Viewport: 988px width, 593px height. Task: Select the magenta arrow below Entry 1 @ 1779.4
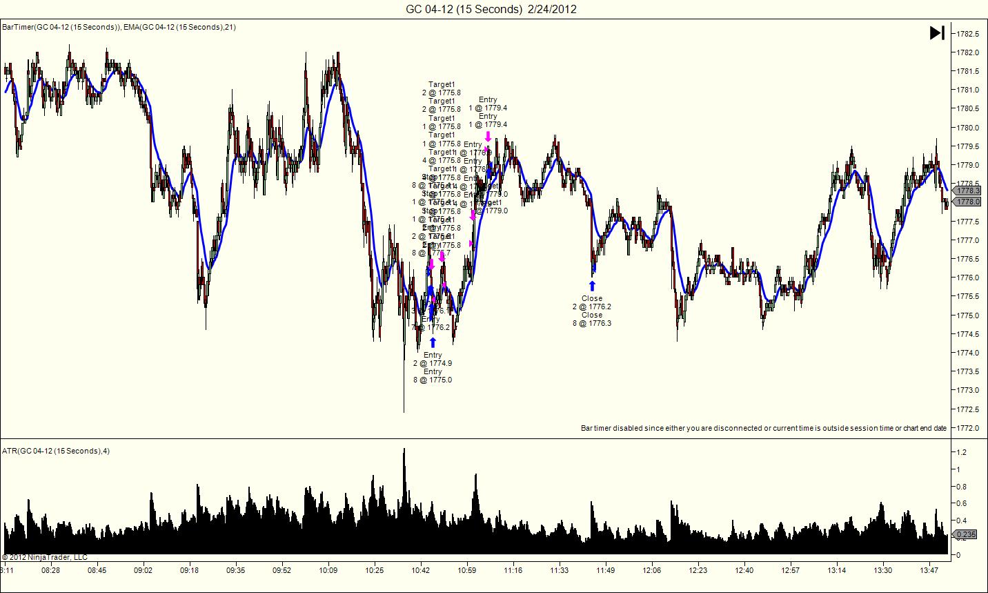pyautogui.click(x=488, y=137)
